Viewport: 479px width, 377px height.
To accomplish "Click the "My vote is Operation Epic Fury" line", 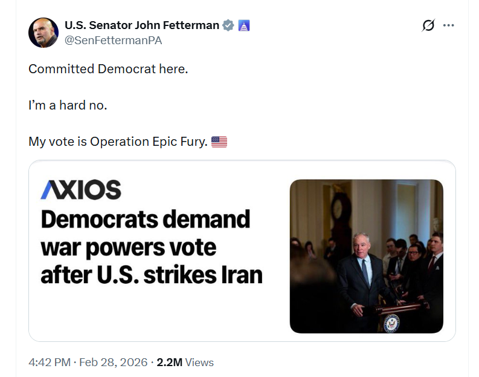I will (118, 142).
